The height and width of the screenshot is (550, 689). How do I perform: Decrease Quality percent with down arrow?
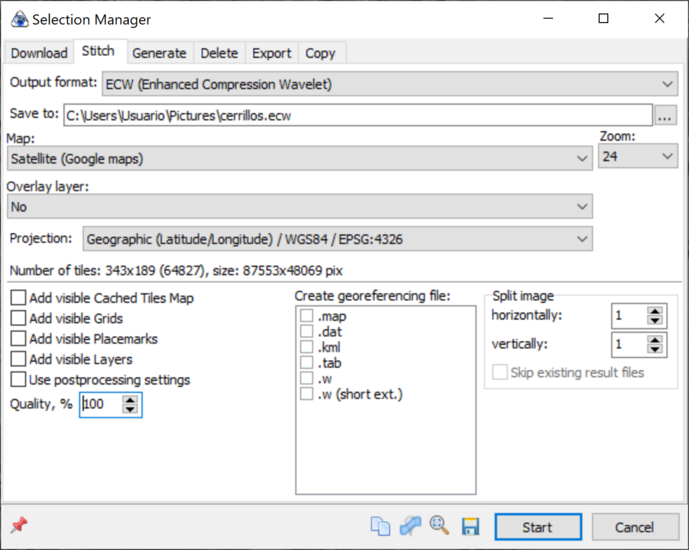(x=130, y=409)
